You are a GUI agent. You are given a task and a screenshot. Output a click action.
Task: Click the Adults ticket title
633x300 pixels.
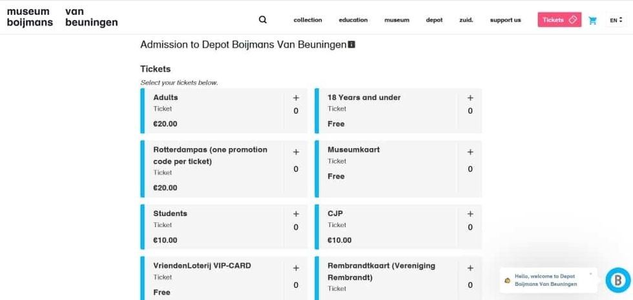[x=165, y=97]
